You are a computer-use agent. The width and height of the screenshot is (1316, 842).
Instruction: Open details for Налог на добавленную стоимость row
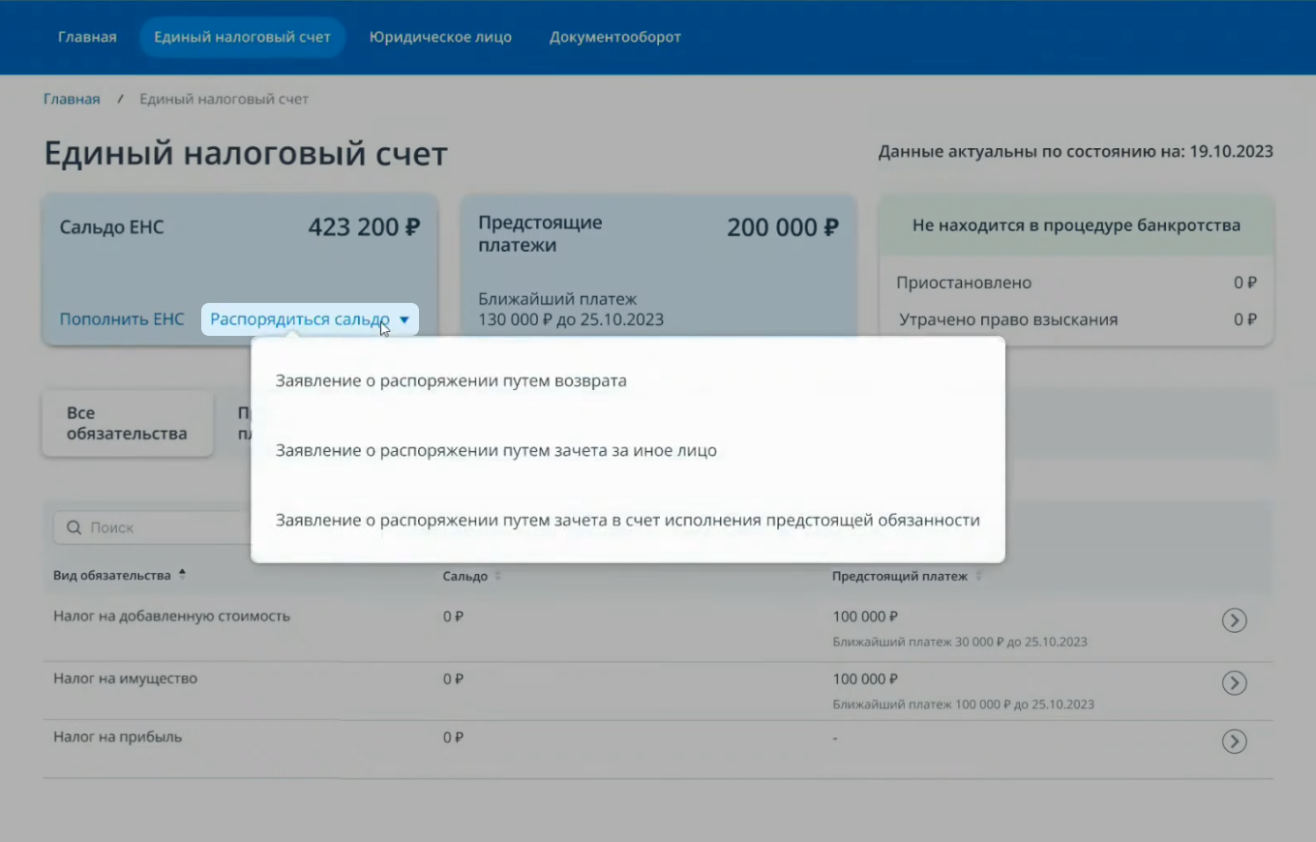pos(1234,620)
